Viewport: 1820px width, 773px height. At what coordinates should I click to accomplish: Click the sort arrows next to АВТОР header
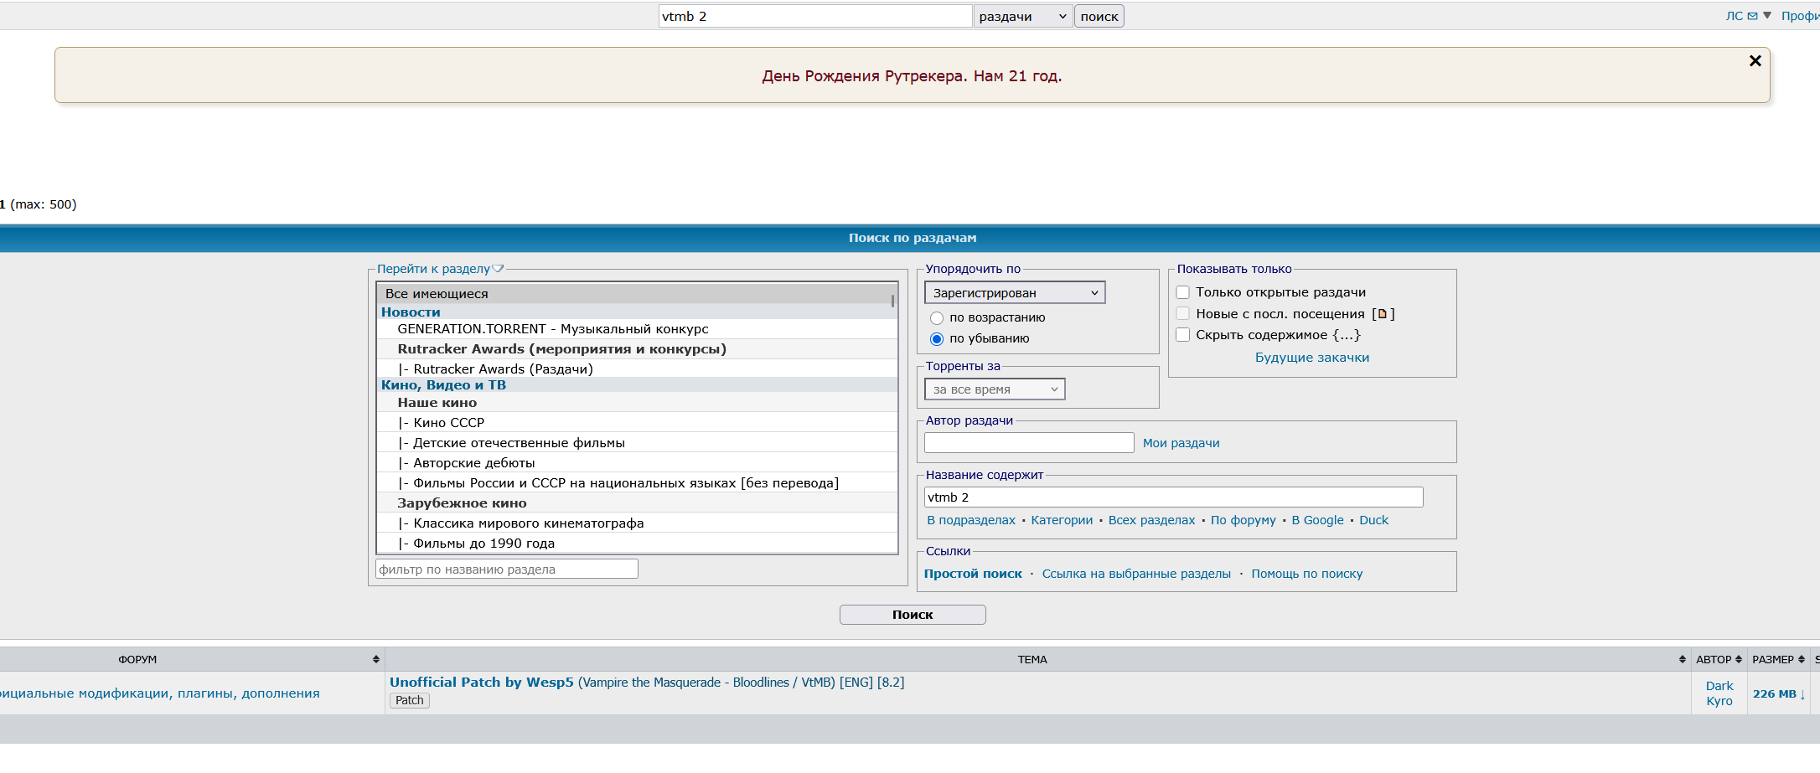(x=1739, y=660)
